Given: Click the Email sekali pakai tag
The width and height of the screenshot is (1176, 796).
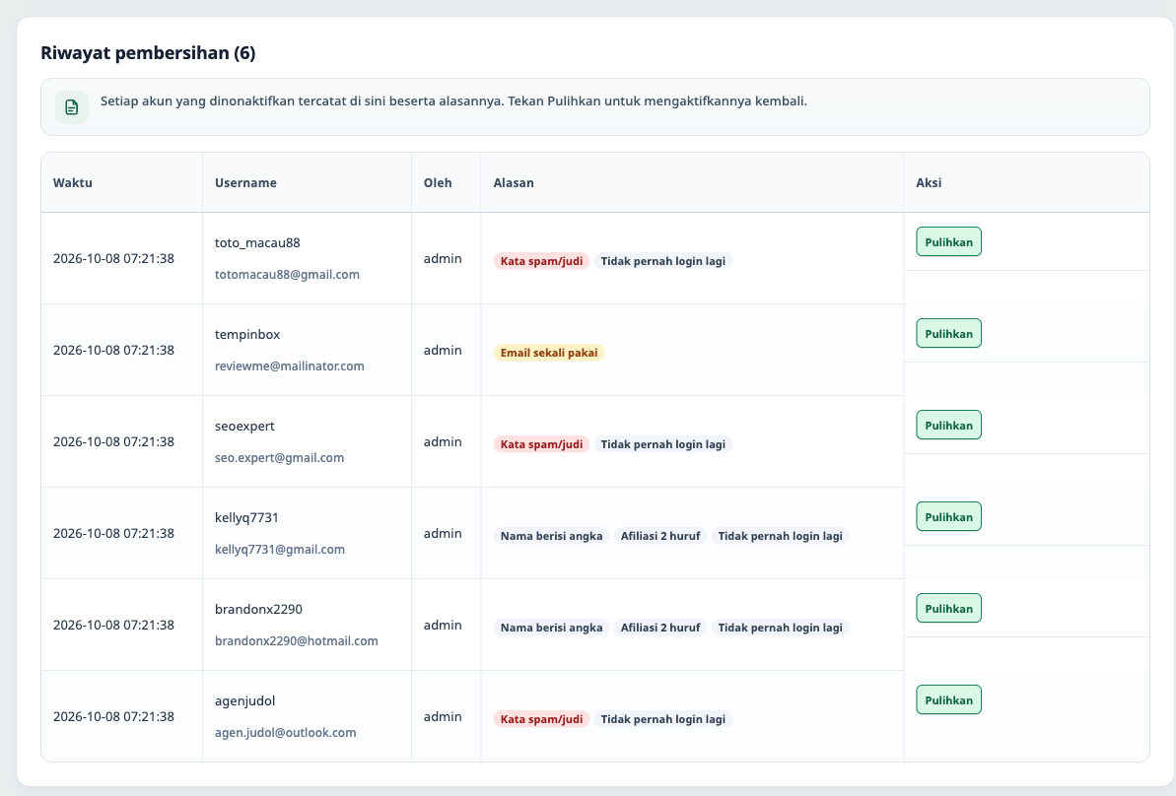Looking at the screenshot, I should pos(549,353).
